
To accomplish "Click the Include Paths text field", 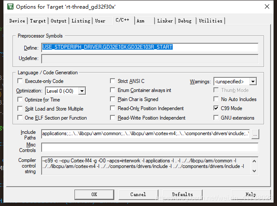I will point(145,134).
